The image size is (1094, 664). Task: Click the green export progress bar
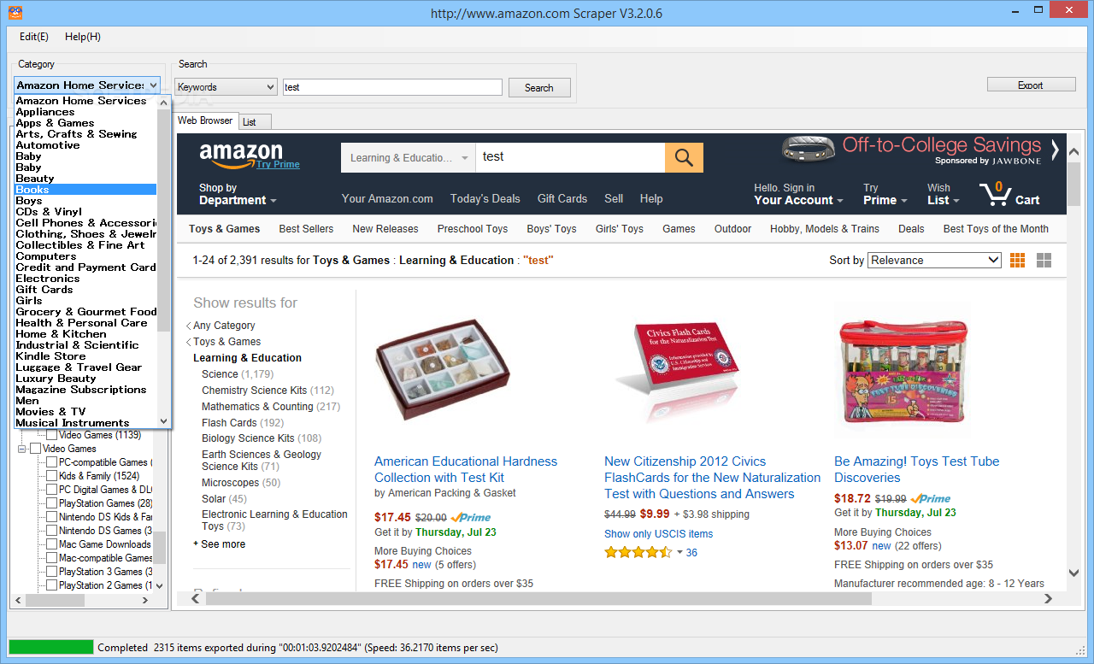(x=51, y=647)
